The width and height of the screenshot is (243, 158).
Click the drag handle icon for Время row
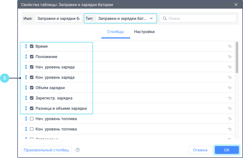26,46
